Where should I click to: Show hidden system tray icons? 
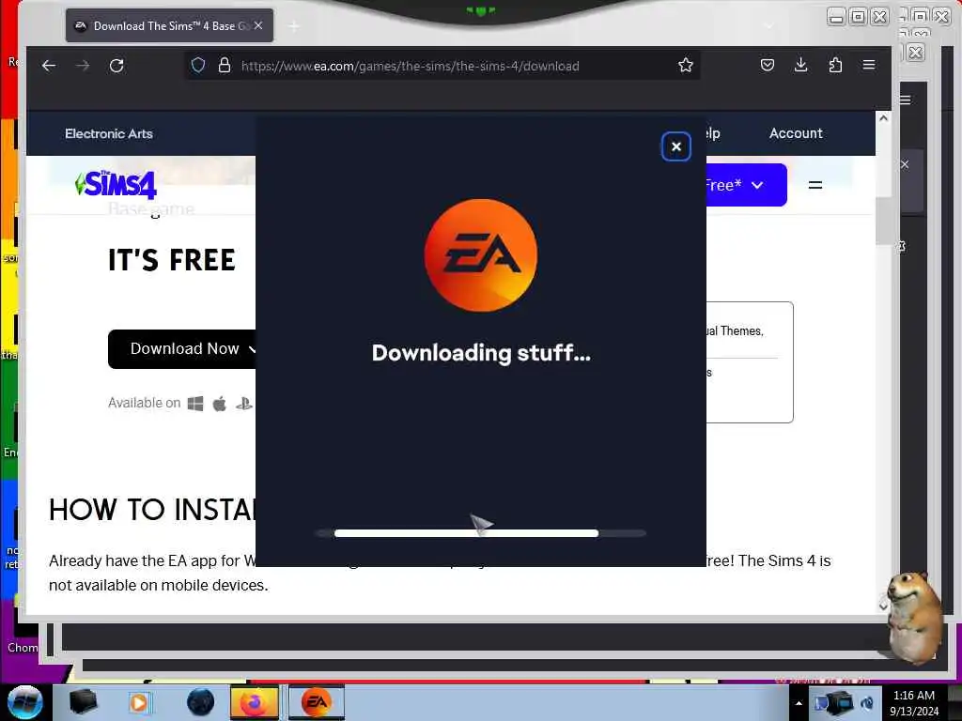click(799, 703)
